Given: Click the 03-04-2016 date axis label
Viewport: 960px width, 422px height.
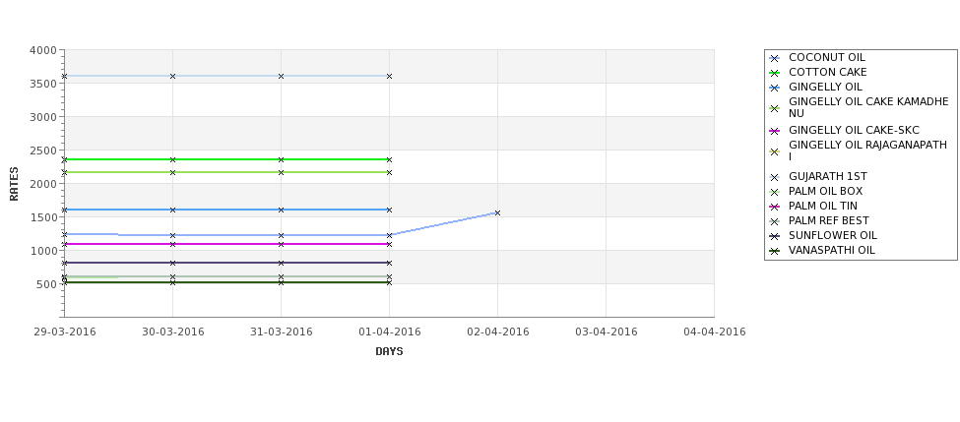Looking at the screenshot, I should (x=607, y=332).
